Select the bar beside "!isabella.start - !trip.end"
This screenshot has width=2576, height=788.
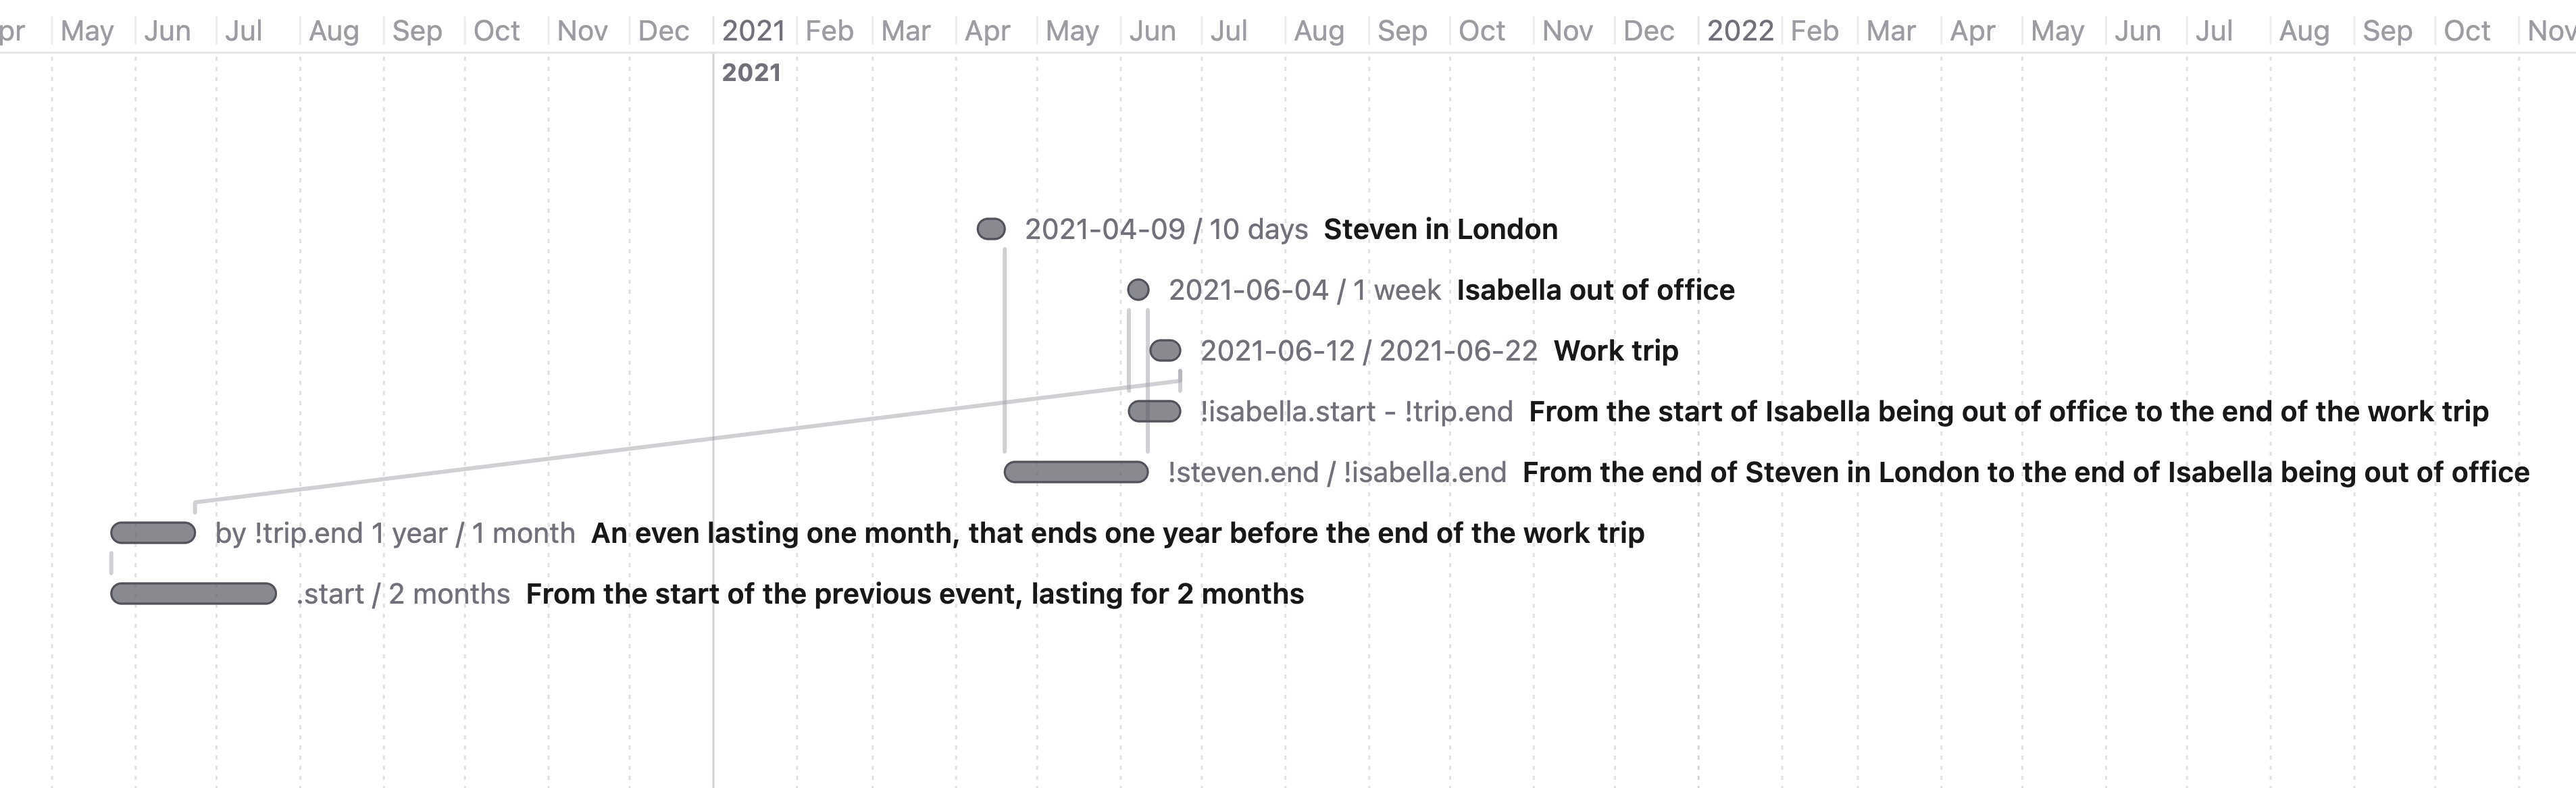1154,411
